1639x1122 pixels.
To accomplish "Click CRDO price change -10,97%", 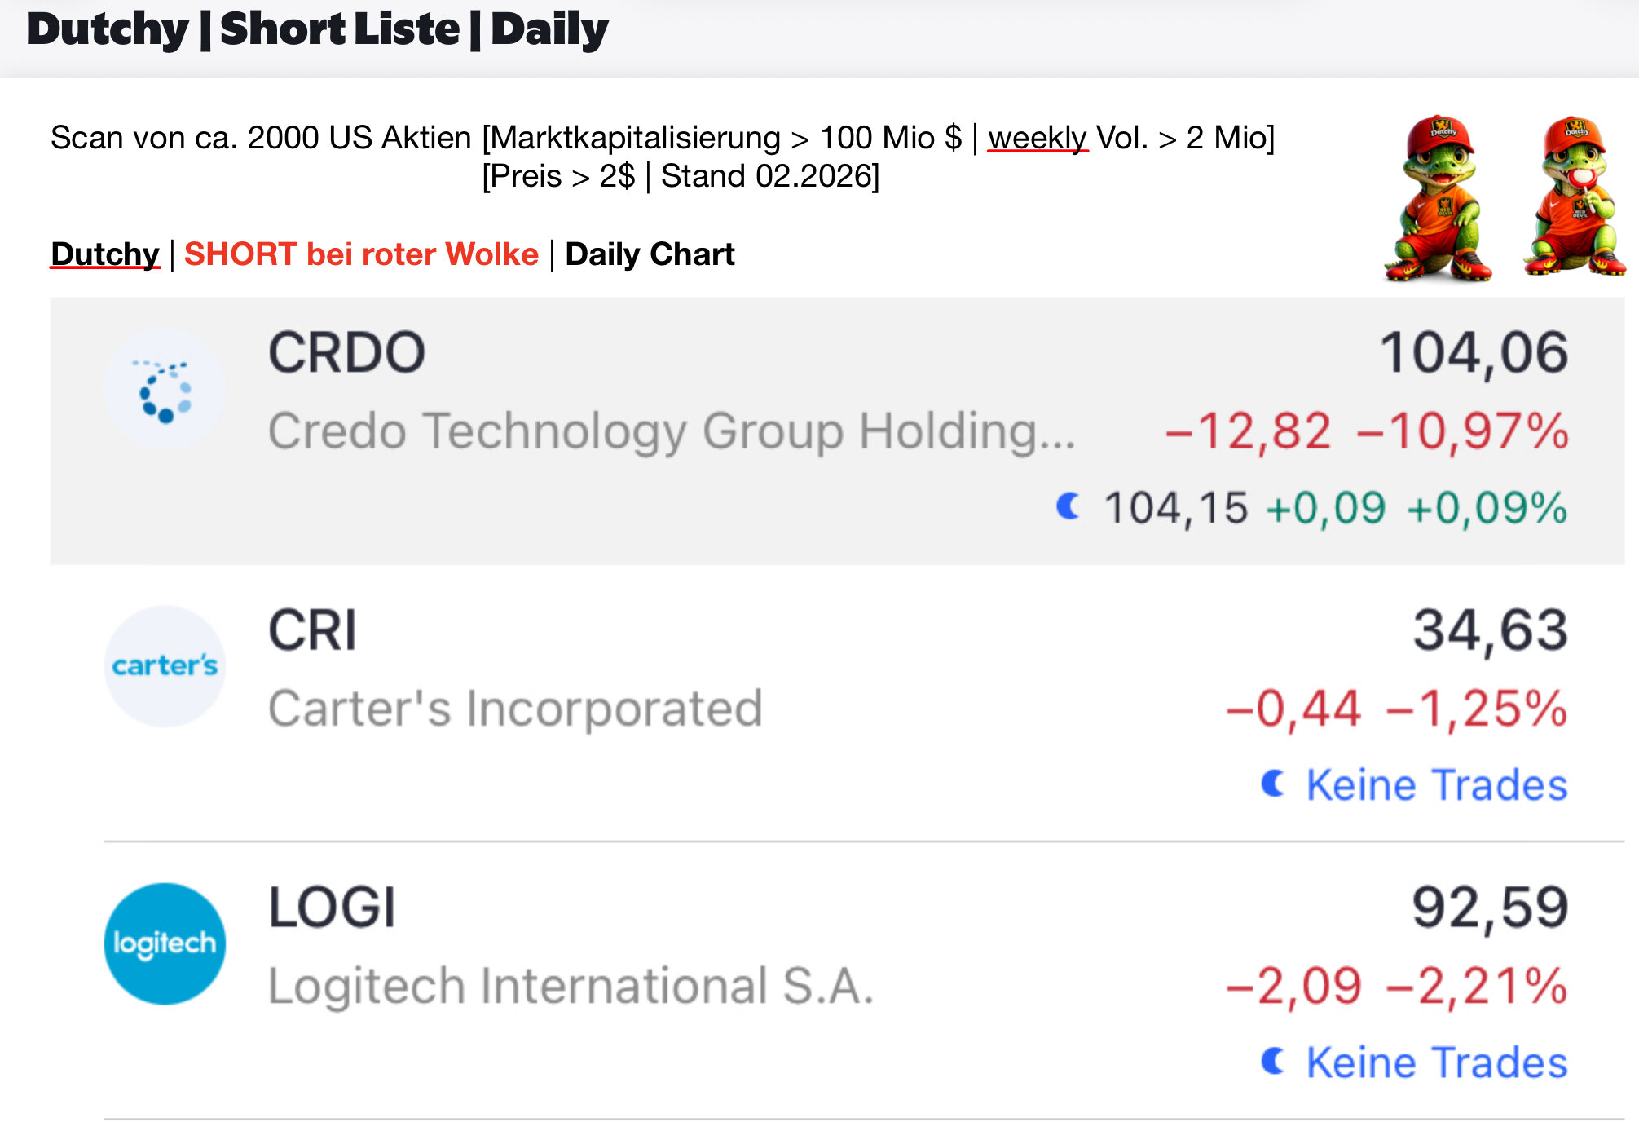I will point(1462,431).
